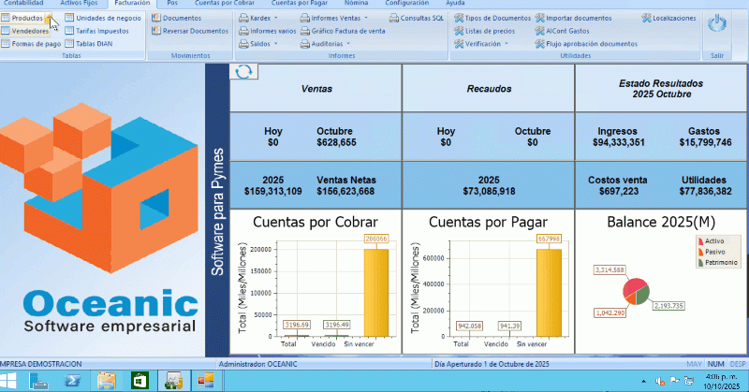This screenshot has height=392, width=749.
Task: Open the Productos table
Action: [x=22, y=18]
